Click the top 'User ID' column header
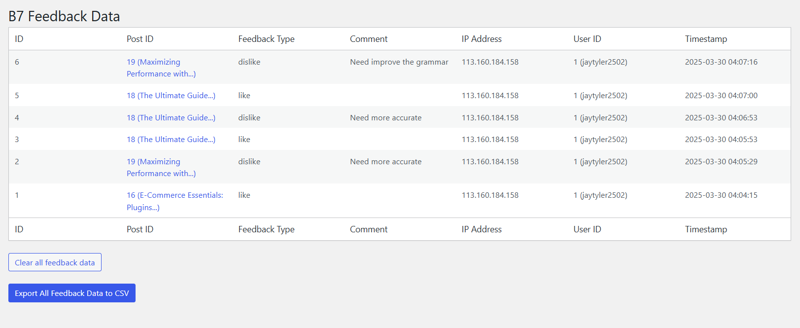The width and height of the screenshot is (800, 328). coord(587,39)
